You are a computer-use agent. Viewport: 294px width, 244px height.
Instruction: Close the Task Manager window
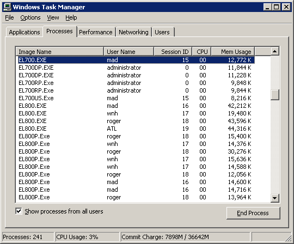286,7
